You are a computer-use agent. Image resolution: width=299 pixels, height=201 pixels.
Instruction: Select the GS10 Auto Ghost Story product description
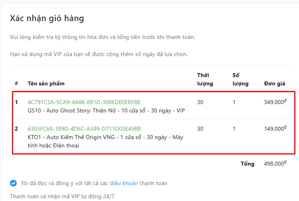106,110
